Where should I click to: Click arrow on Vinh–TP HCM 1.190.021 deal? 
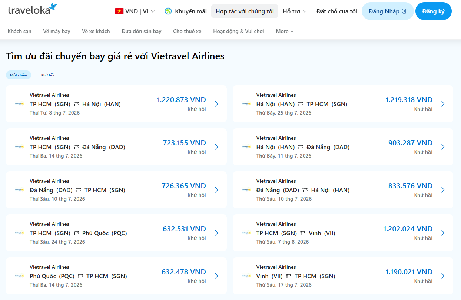(x=443, y=276)
